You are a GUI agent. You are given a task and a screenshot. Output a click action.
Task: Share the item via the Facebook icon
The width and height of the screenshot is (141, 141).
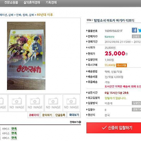[x=134, y=30]
